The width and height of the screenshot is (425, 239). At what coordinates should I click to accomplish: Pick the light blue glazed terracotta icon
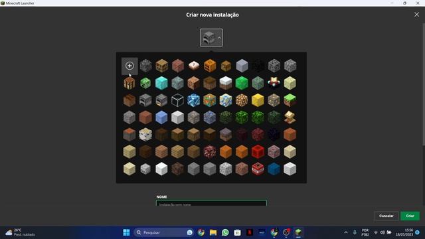click(x=193, y=100)
